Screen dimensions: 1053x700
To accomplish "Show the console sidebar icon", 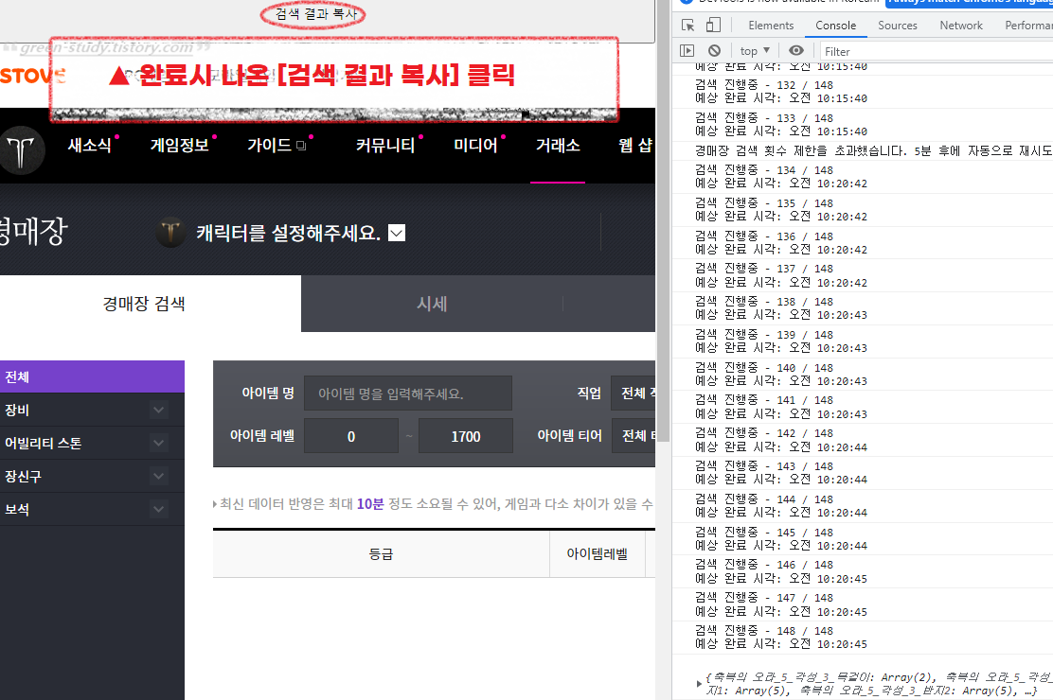I will (x=687, y=51).
